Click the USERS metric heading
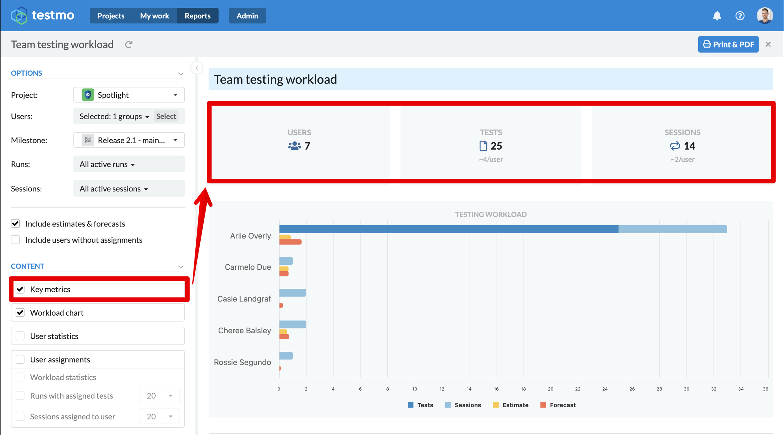This screenshot has width=784, height=435. (299, 132)
